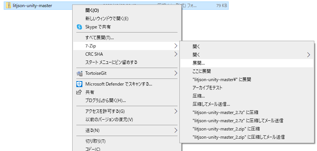Image resolution: width=317 pixels, height=151 pixels.
Task: Open the CRC SHA entry
Action: click(127, 54)
